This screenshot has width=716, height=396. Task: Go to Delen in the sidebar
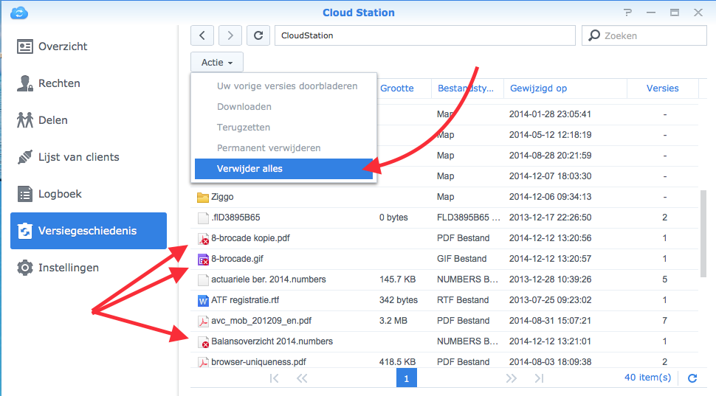point(52,120)
